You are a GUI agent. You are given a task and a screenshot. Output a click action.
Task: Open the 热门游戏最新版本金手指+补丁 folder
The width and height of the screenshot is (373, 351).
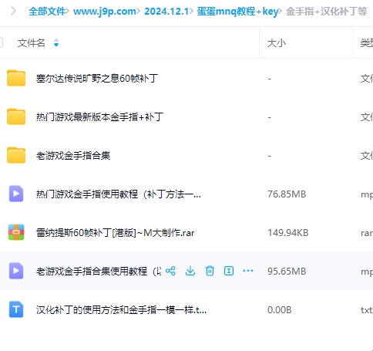99,117
